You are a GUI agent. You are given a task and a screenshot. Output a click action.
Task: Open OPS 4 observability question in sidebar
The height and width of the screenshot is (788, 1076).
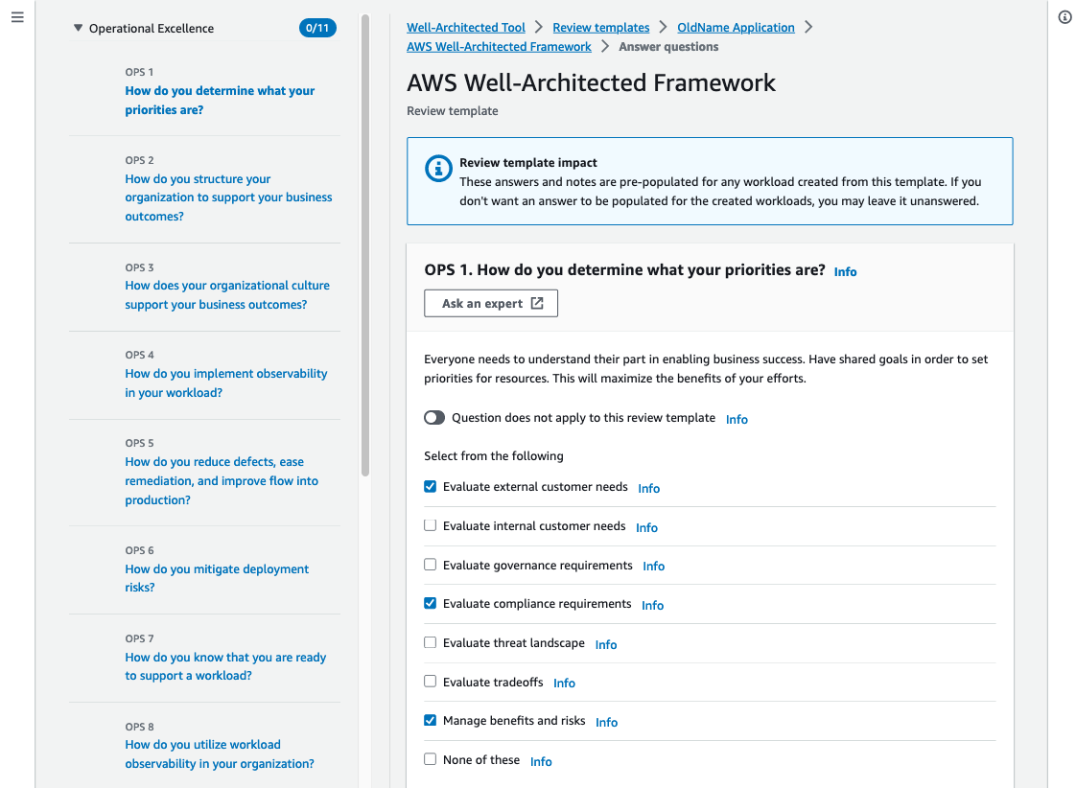coord(225,382)
